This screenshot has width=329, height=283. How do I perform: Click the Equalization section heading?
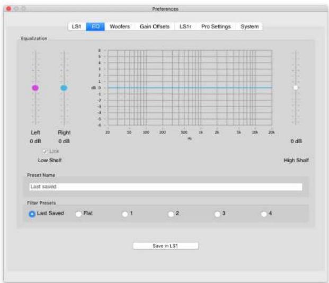click(34, 38)
